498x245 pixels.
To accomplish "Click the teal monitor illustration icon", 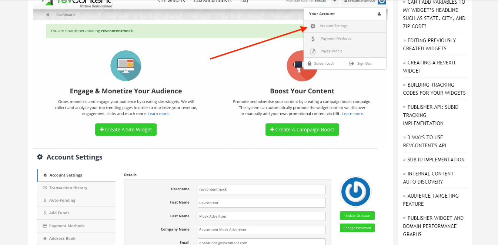I will click(x=126, y=66).
